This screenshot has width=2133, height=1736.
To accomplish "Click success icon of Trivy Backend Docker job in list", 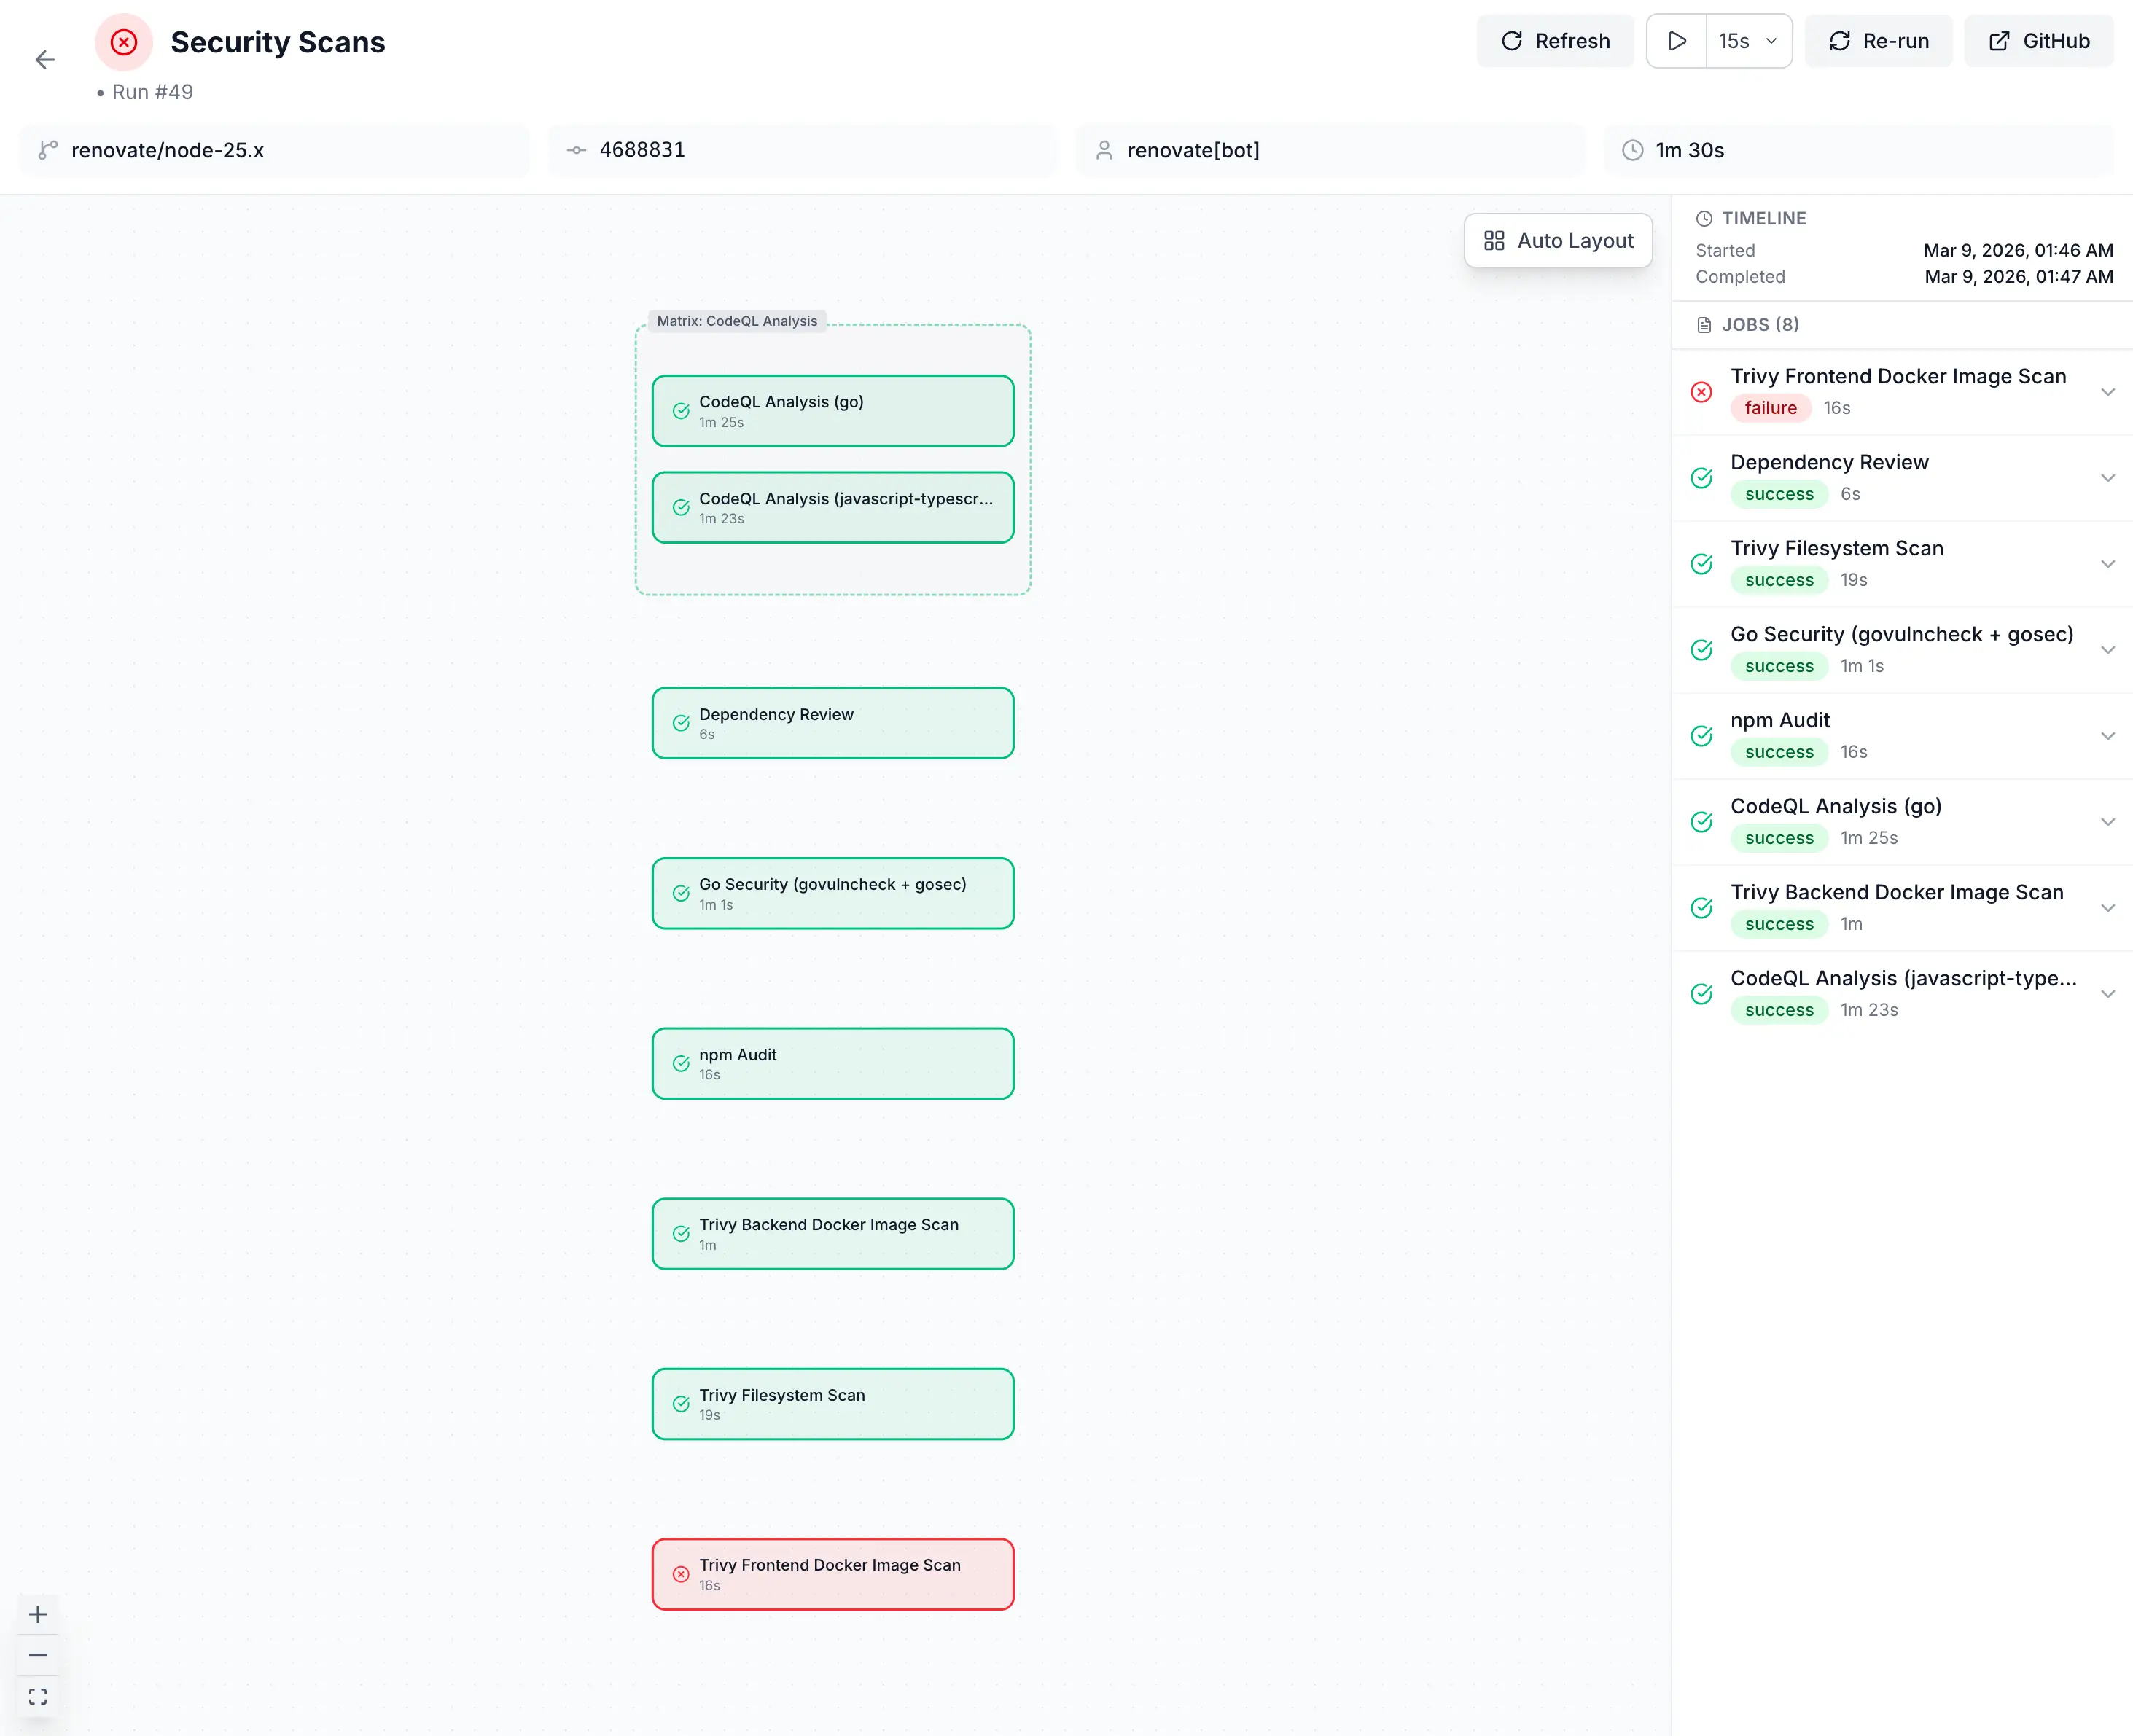I will (1701, 908).
